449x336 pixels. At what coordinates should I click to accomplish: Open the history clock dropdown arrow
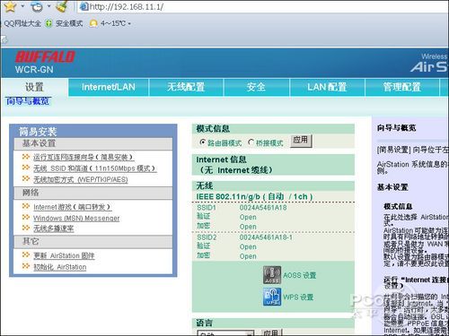49,6
